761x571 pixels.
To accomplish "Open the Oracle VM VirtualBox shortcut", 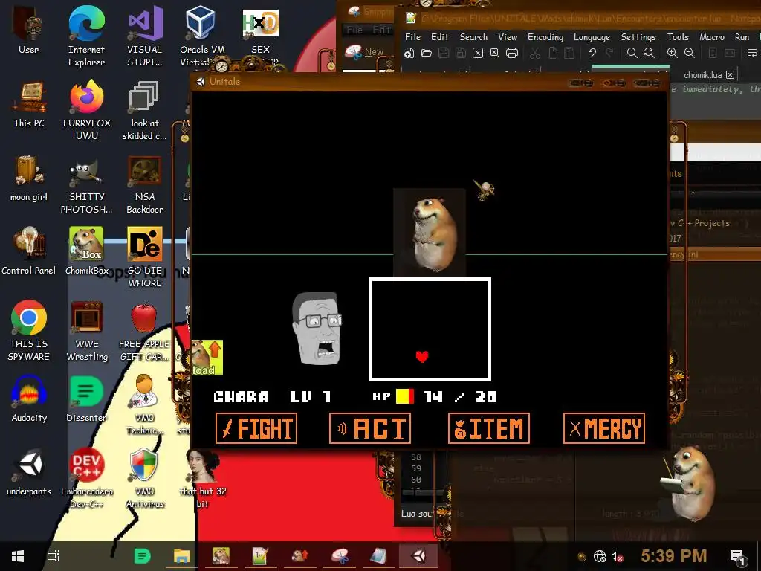I will [x=202, y=36].
